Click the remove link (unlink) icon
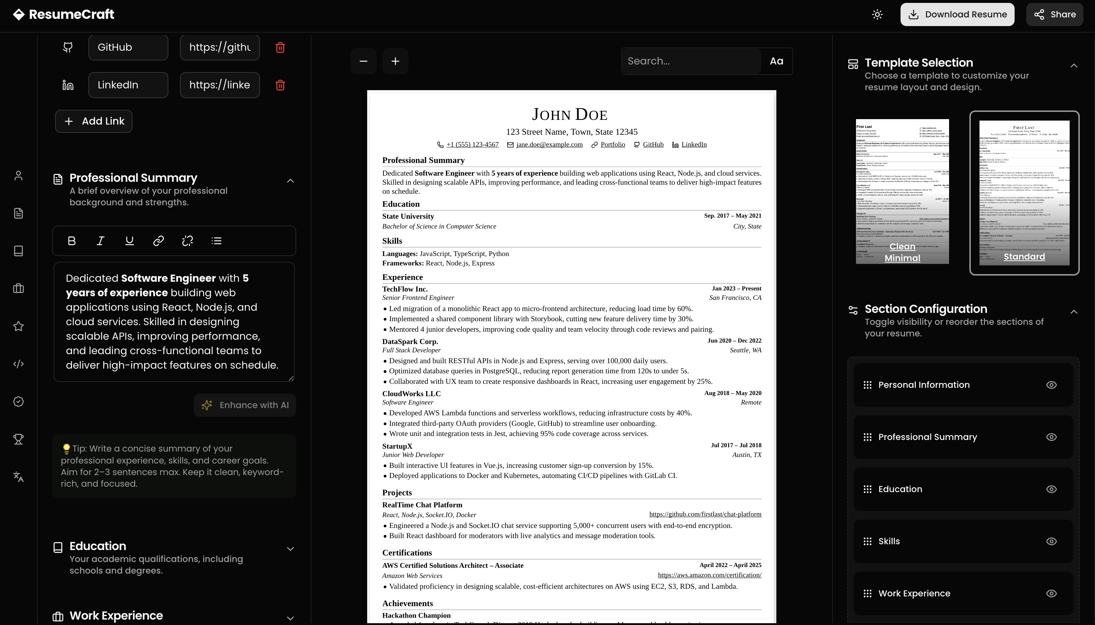Image resolution: width=1095 pixels, height=625 pixels. tap(188, 241)
